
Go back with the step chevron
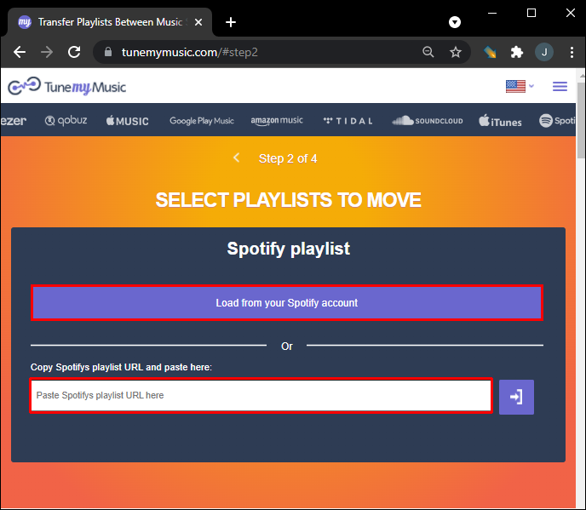point(237,158)
